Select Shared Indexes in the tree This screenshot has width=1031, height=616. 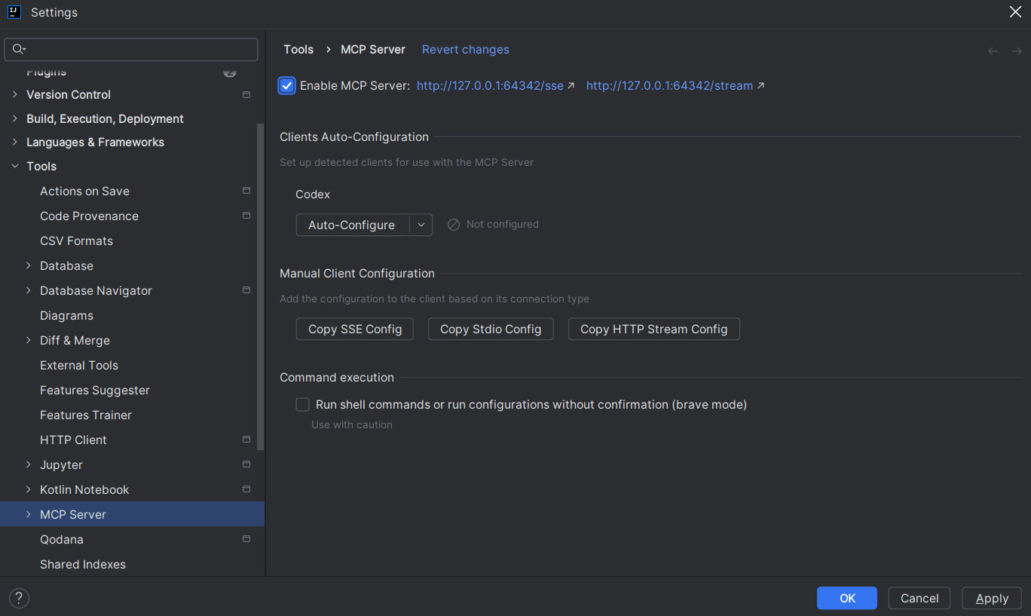[x=83, y=565]
